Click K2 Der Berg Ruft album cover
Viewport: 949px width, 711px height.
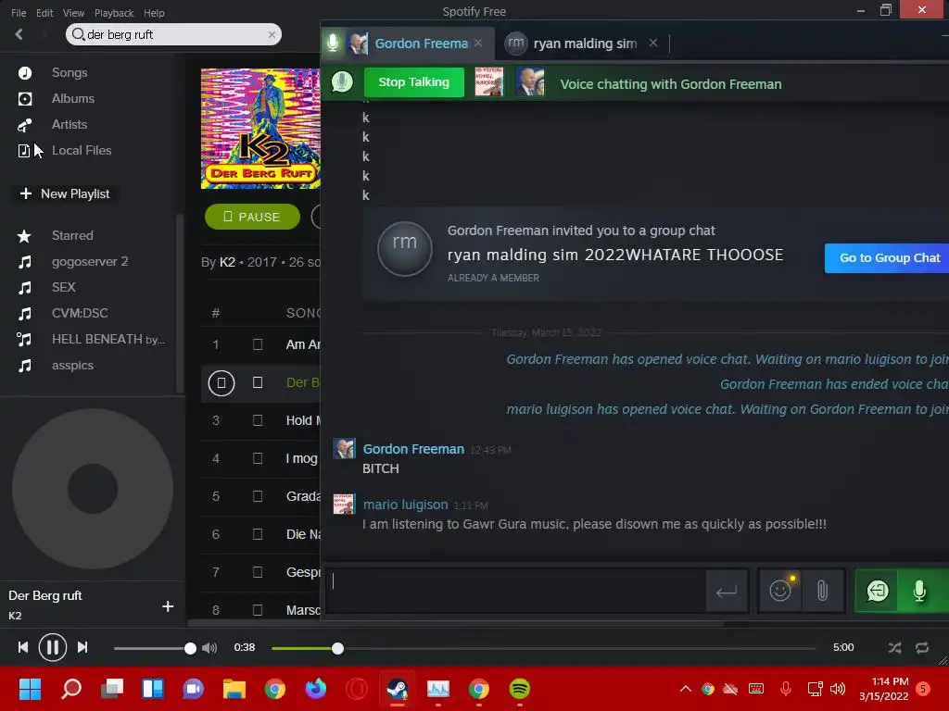pos(260,128)
